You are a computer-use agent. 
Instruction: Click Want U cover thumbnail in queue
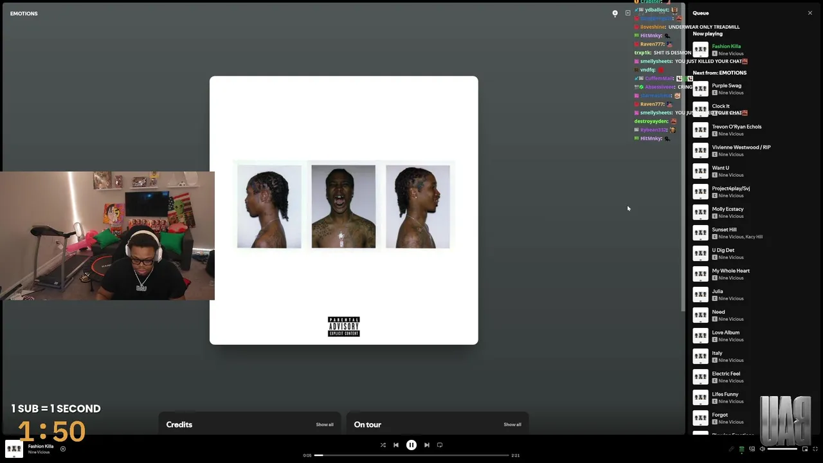tap(700, 171)
